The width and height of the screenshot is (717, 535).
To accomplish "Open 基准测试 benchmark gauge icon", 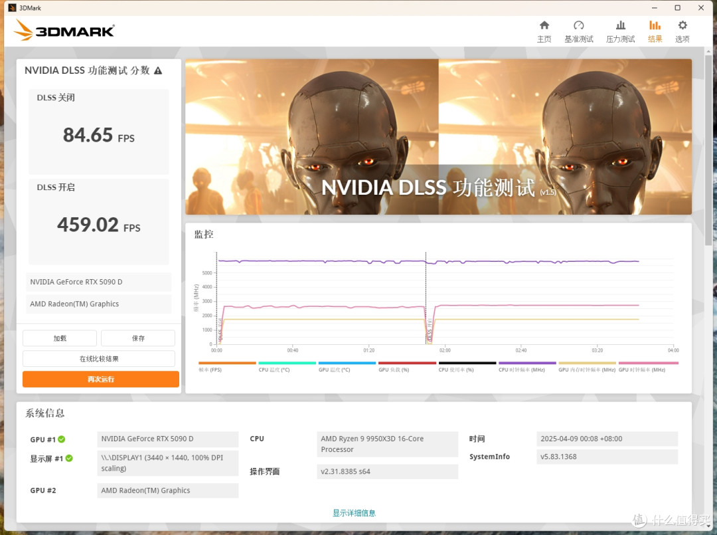I will click(578, 25).
